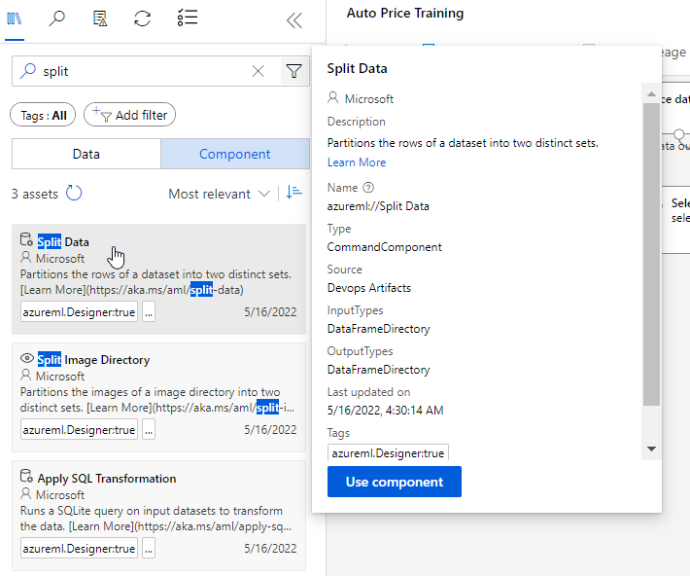Screen dimensions: 690x576
Task: Click the refresh sync arrows icon in toolbar
Action: pos(143,18)
